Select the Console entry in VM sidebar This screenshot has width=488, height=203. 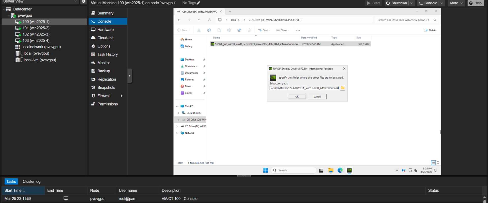pos(108,21)
